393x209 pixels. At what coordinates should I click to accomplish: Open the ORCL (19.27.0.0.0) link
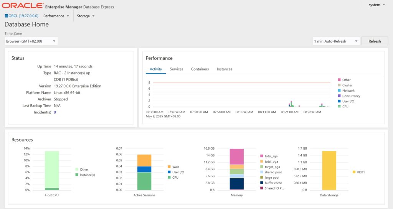coord(23,16)
